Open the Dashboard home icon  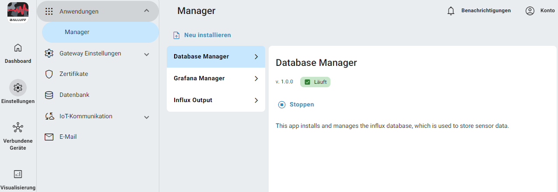click(18, 48)
